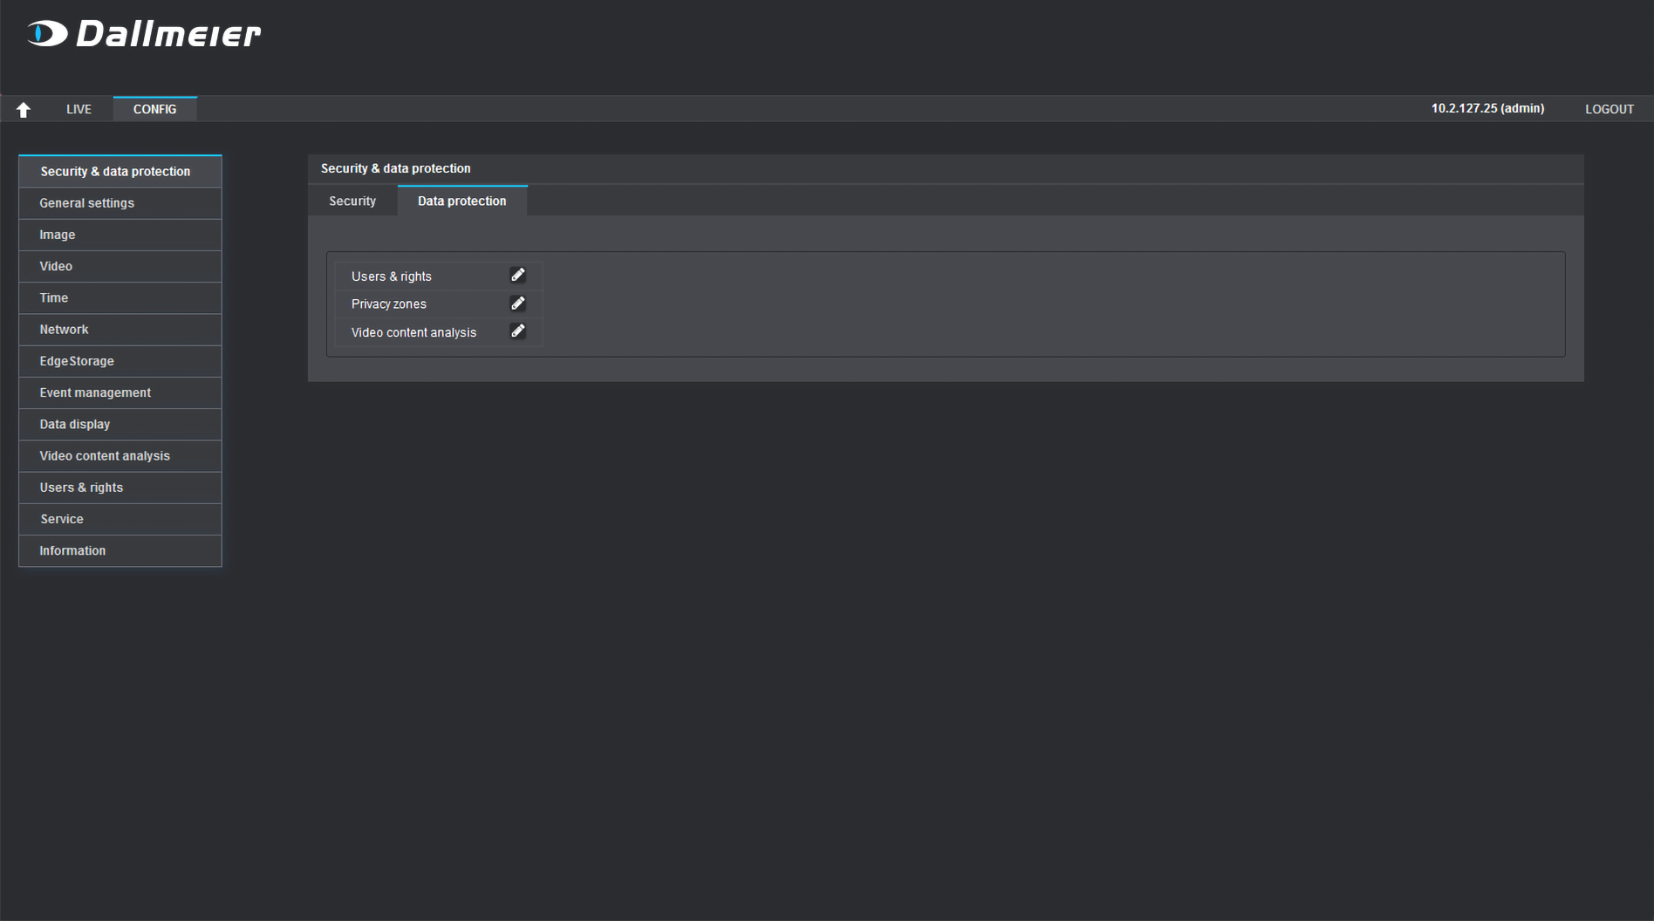Navigate to EdgeStorage settings
This screenshot has height=921, width=1654.
point(77,361)
